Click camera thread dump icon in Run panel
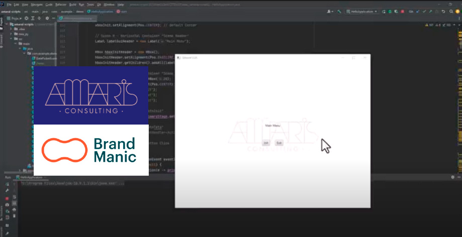Viewport: 462px width, 237px height. (7, 205)
